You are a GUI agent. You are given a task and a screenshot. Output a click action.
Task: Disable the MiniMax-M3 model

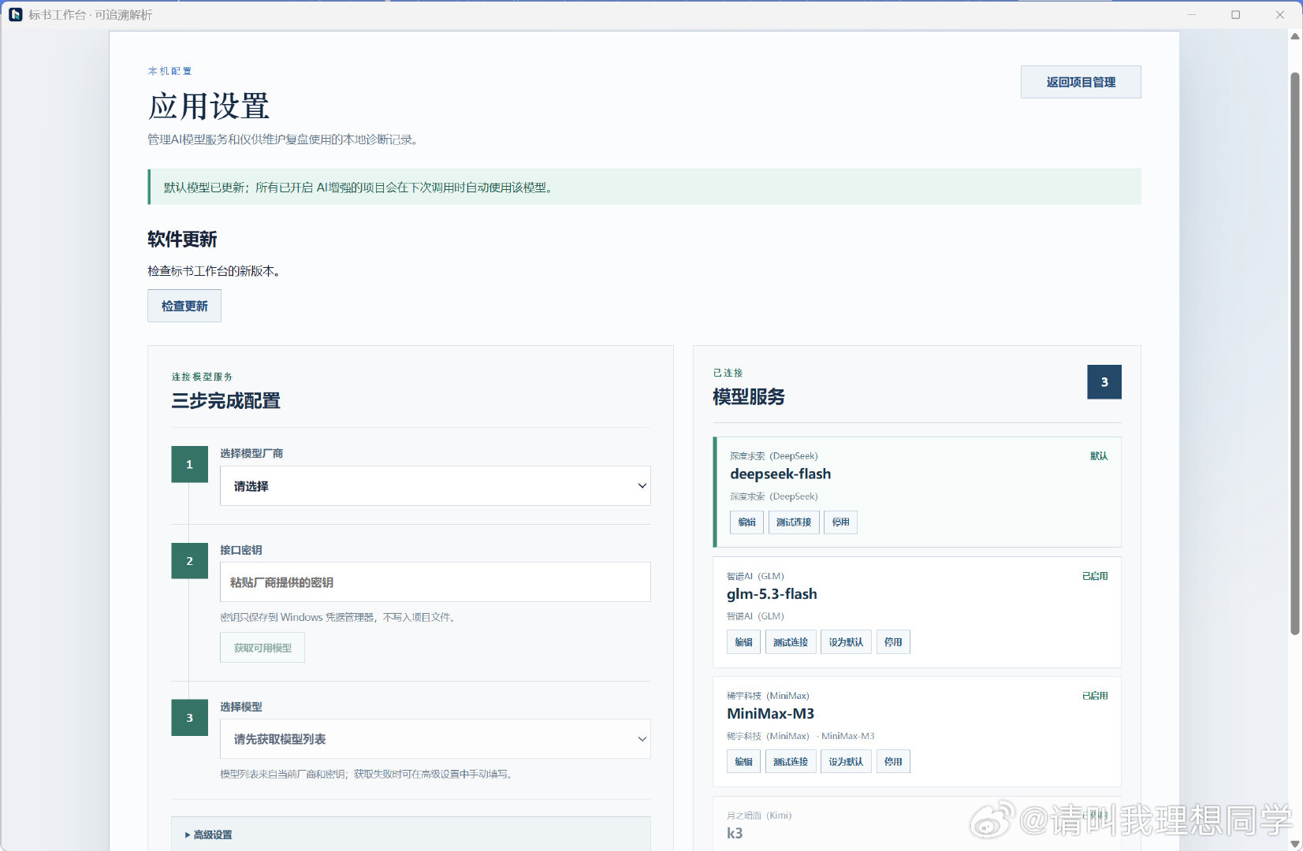pos(893,762)
